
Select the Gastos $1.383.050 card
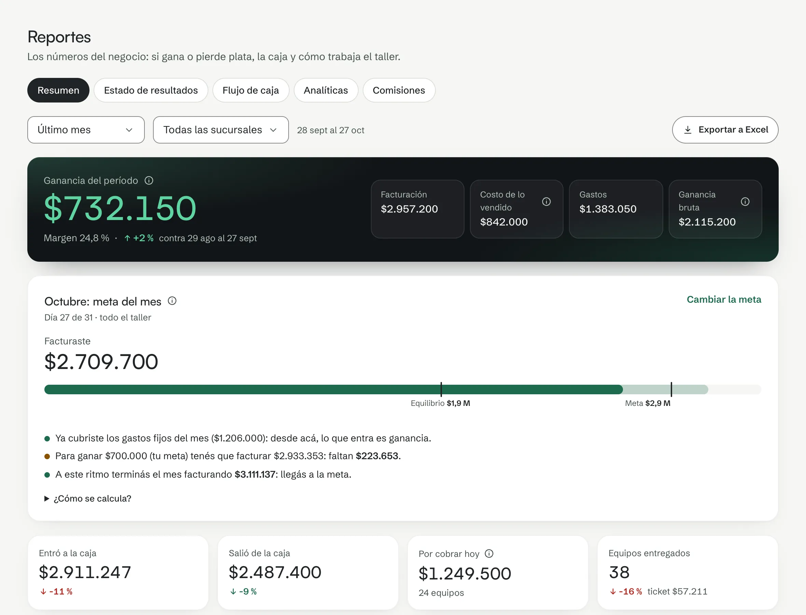tap(616, 209)
